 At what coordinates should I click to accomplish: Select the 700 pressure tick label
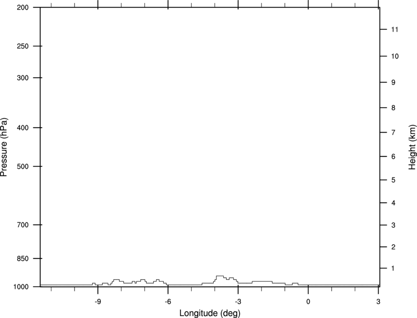tap(23, 225)
